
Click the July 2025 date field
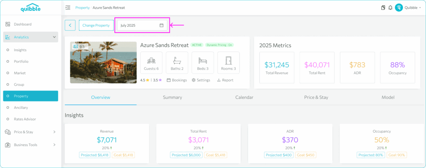[142, 25]
